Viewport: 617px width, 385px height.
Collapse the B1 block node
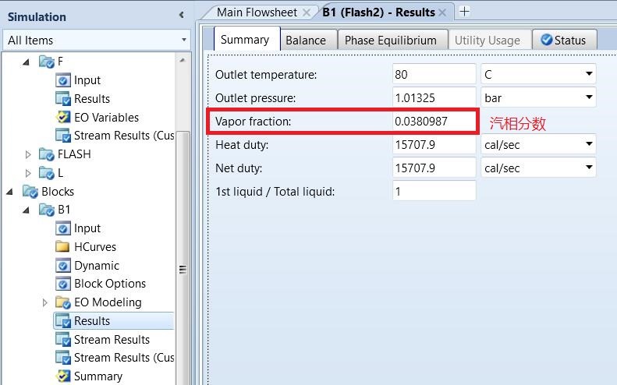pyautogui.click(x=28, y=210)
